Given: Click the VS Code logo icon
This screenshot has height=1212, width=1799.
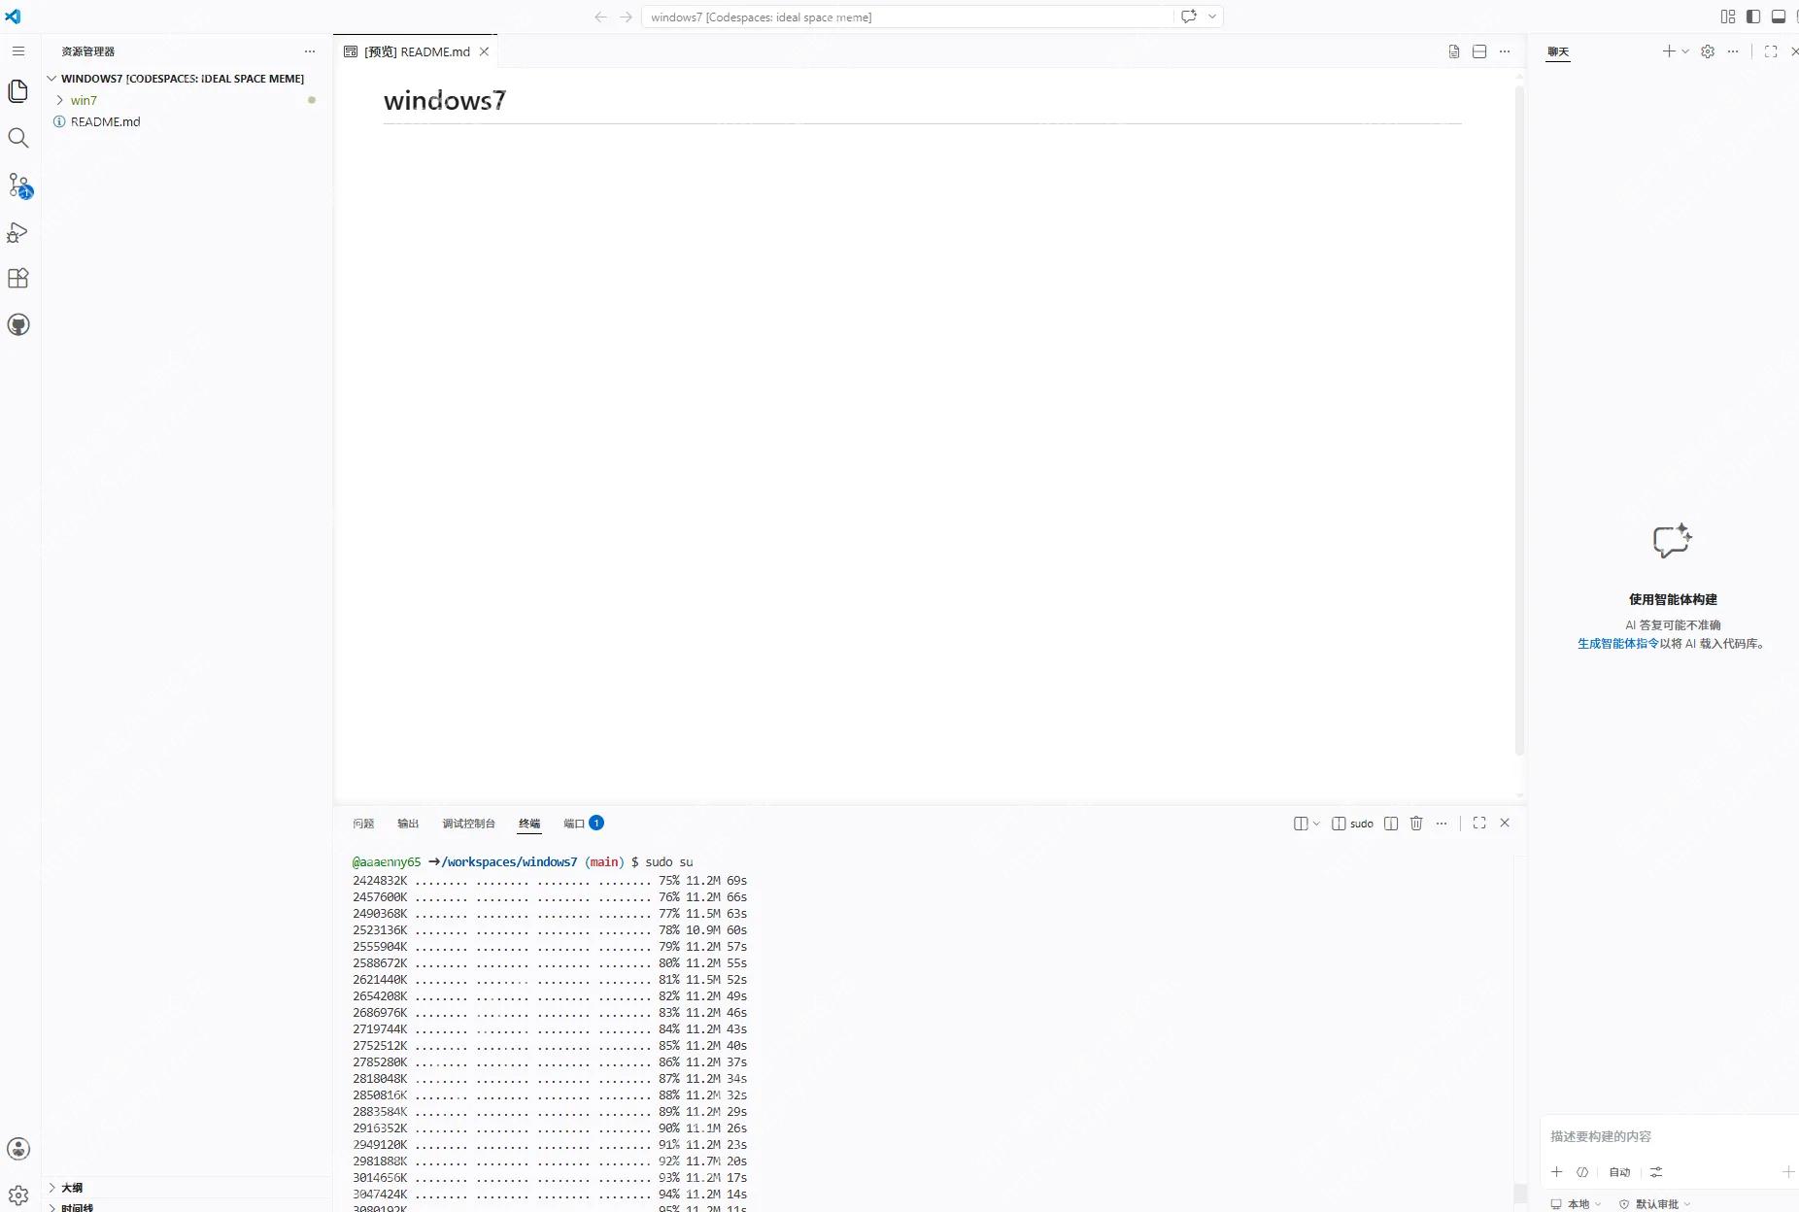Looking at the screenshot, I should click(x=13, y=17).
